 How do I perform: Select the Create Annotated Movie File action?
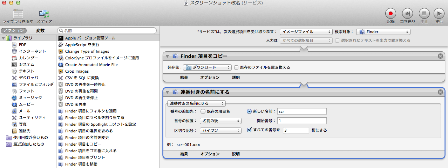[91, 65]
